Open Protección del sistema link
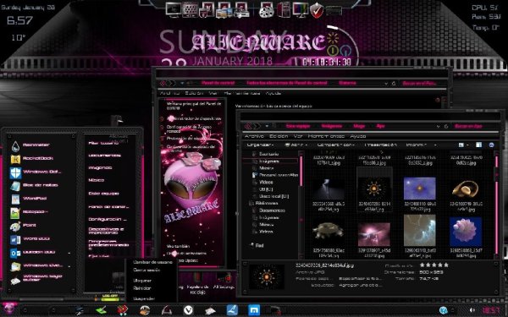The width and height of the screenshot is (508, 317). point(187,138)
